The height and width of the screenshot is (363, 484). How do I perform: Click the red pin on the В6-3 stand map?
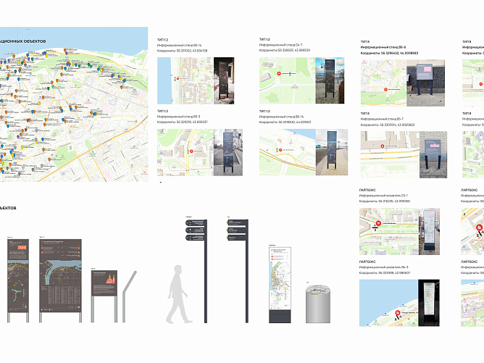(191, 151)
